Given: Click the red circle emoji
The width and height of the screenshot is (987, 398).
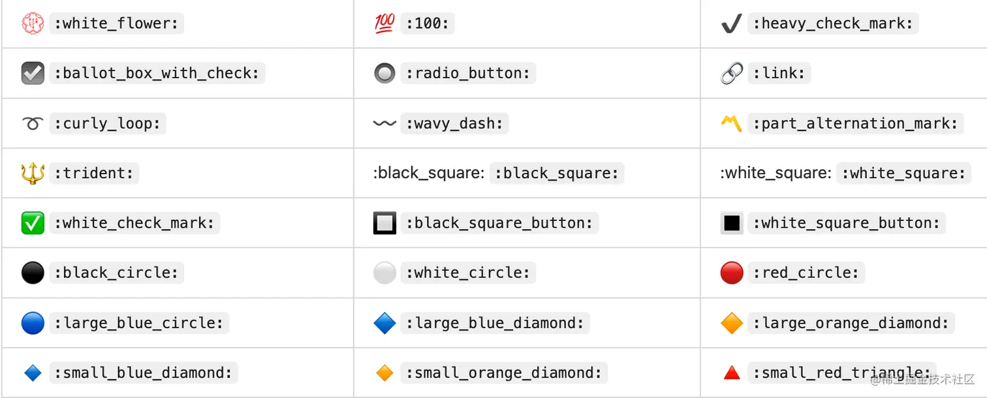Looking at the screenshot, I should (x=731, y=273).
